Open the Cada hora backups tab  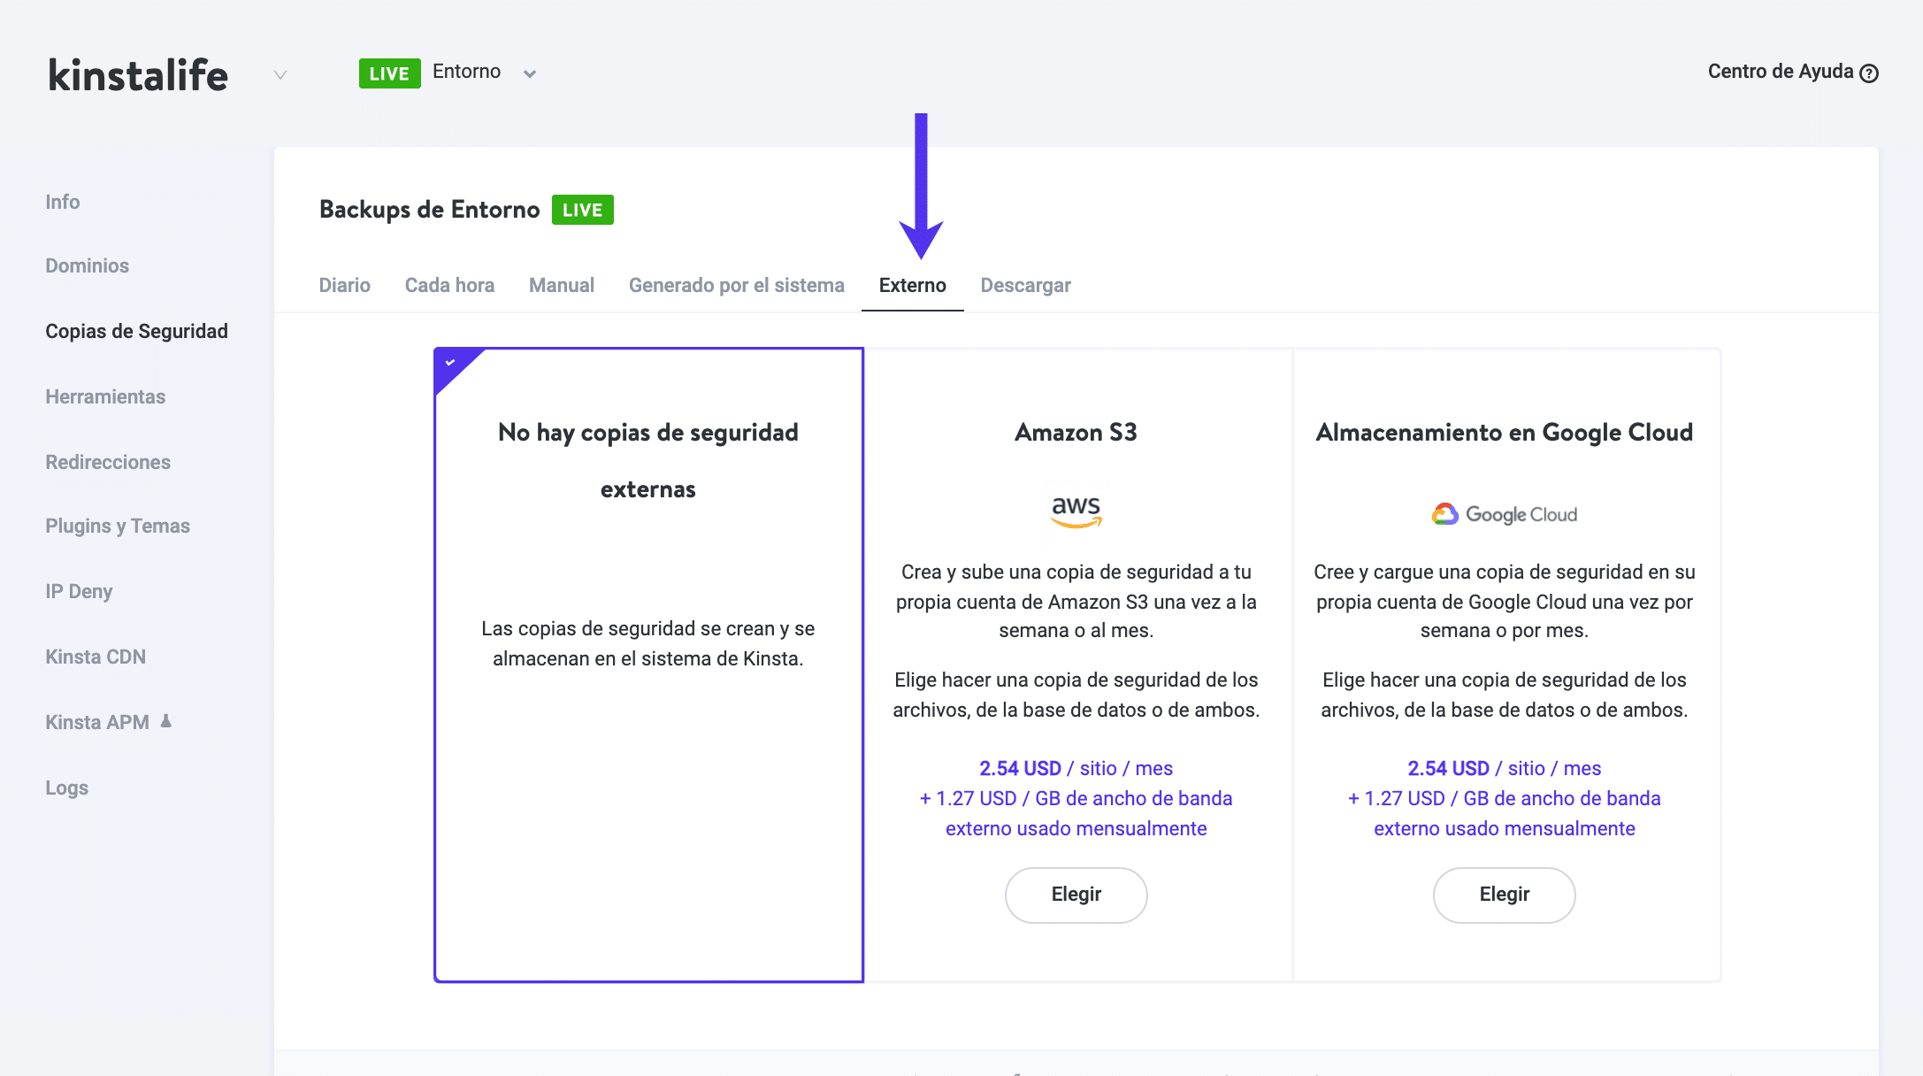[x=449, y=285]
